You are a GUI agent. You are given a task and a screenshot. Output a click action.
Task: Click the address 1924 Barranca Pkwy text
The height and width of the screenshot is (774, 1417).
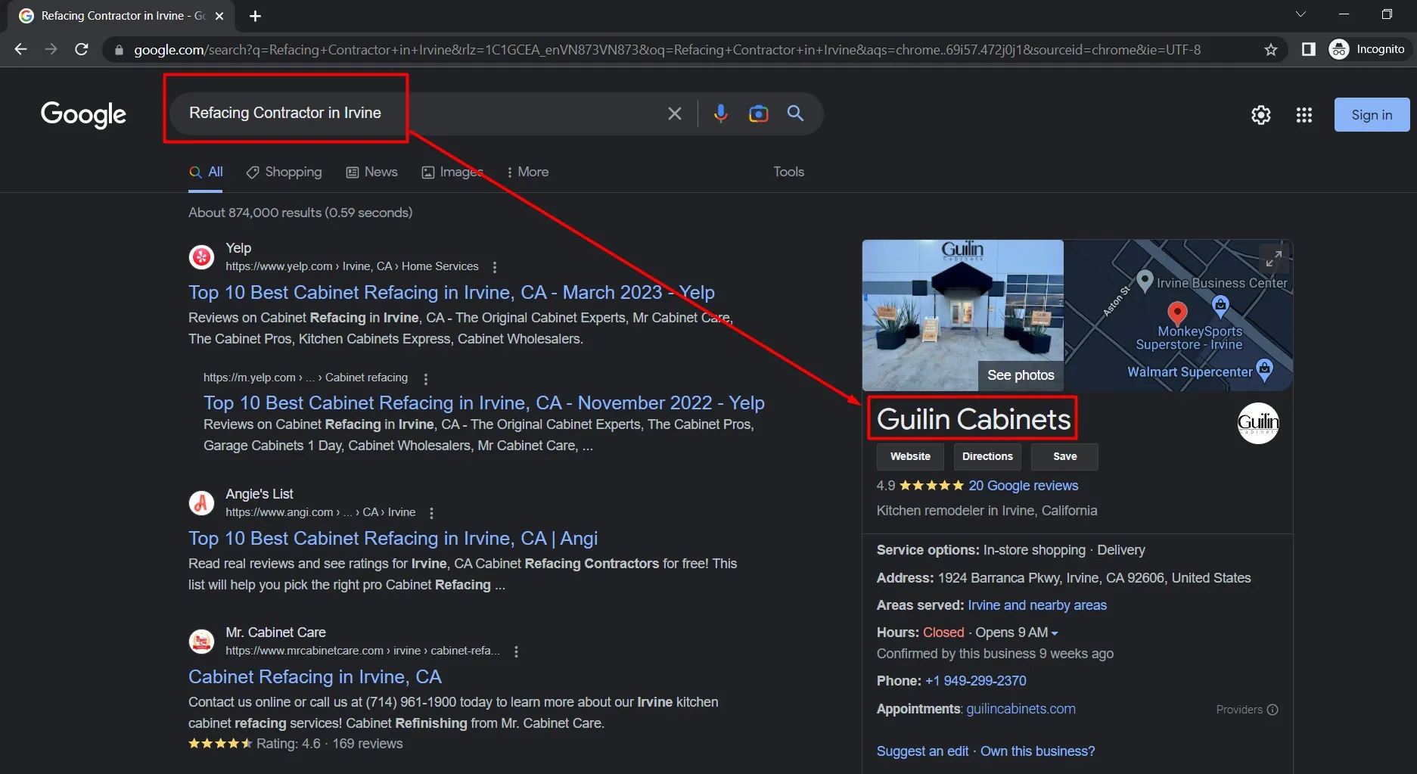[x=1094, y=578]
